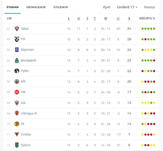Go to previous round with Fyrri
163x151 pixels.
click(107, 7)
